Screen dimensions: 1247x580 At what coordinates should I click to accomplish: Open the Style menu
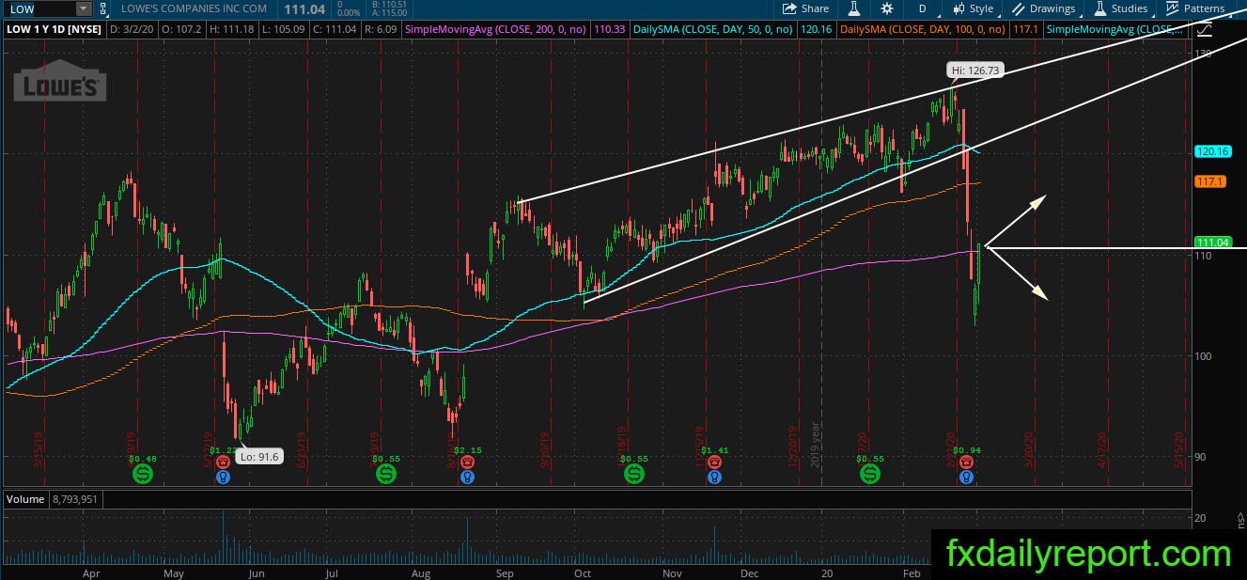click(973, 8)
